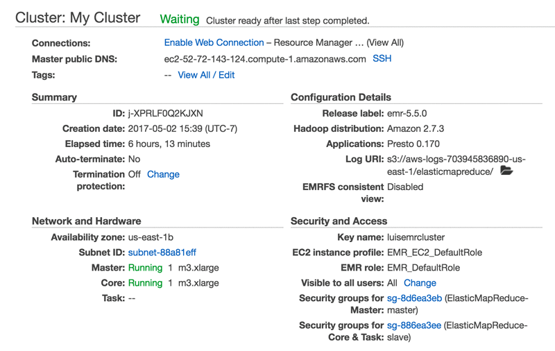Click the Enable Web Connection link
The image size is (555, 351).
[214, 43]
